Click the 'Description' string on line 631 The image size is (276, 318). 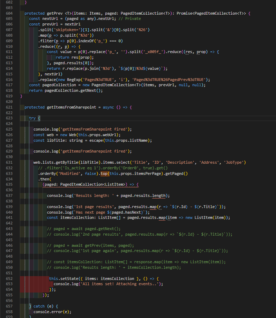(x=180, y=162)
